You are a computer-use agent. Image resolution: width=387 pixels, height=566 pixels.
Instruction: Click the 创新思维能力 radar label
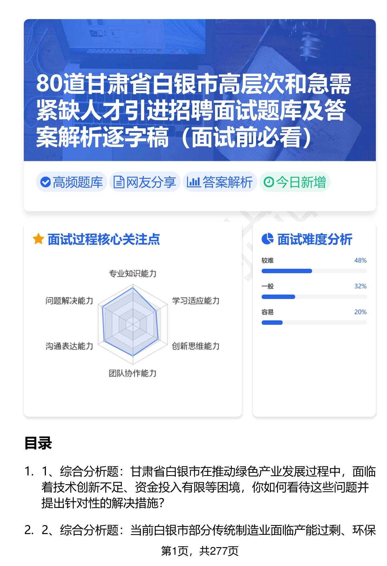[195, 346]
